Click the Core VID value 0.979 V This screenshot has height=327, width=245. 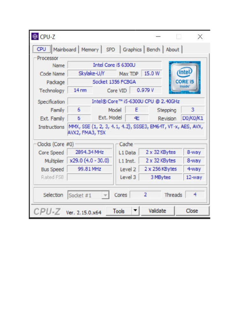(x=145, y=90)
